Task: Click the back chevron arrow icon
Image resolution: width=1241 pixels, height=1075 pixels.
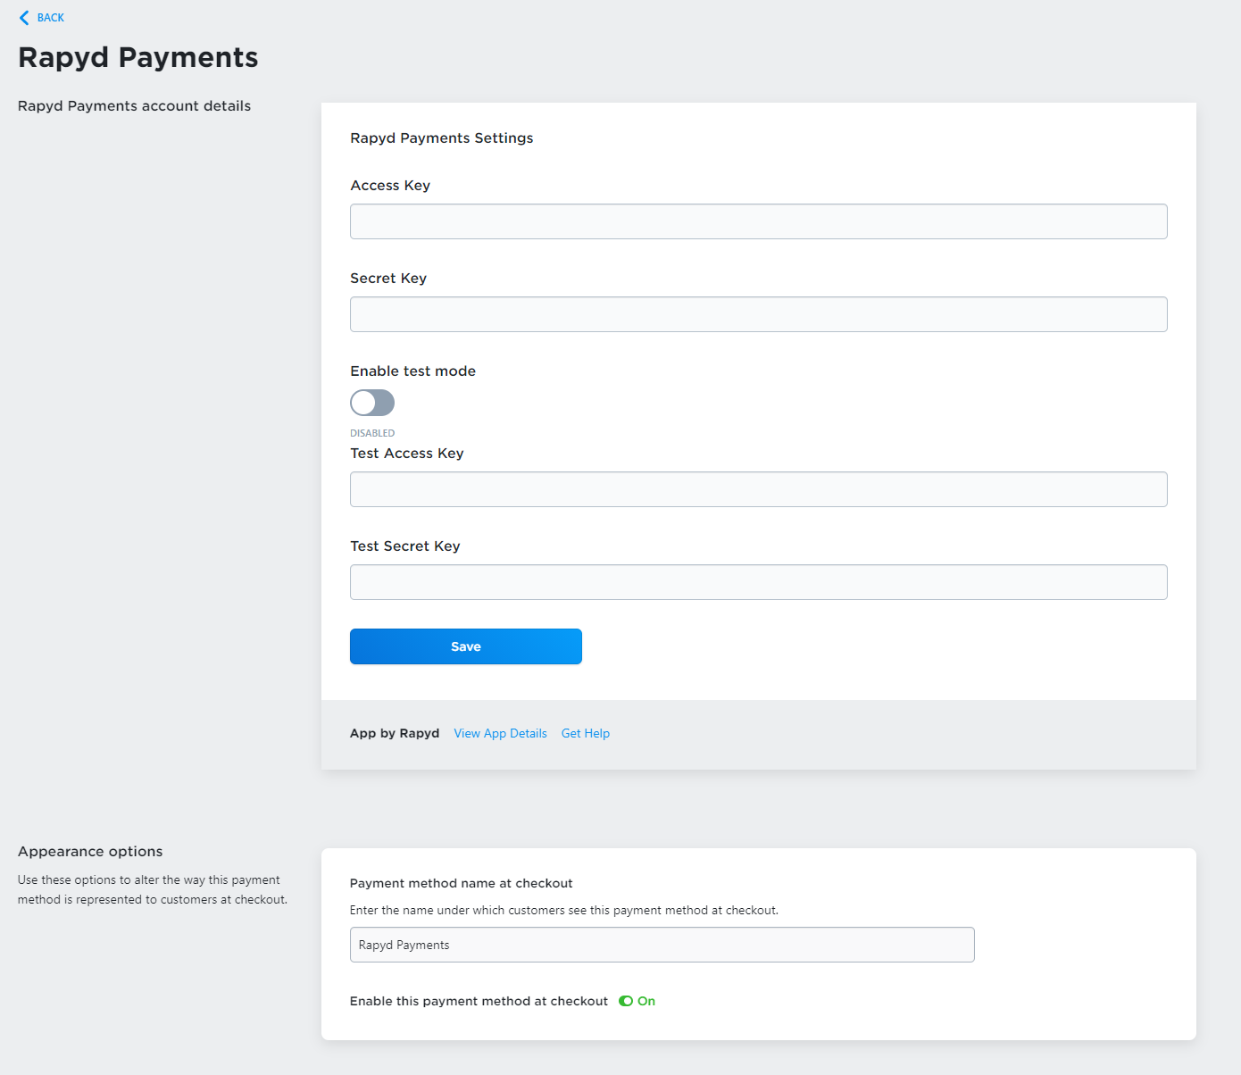Action: 24,18
